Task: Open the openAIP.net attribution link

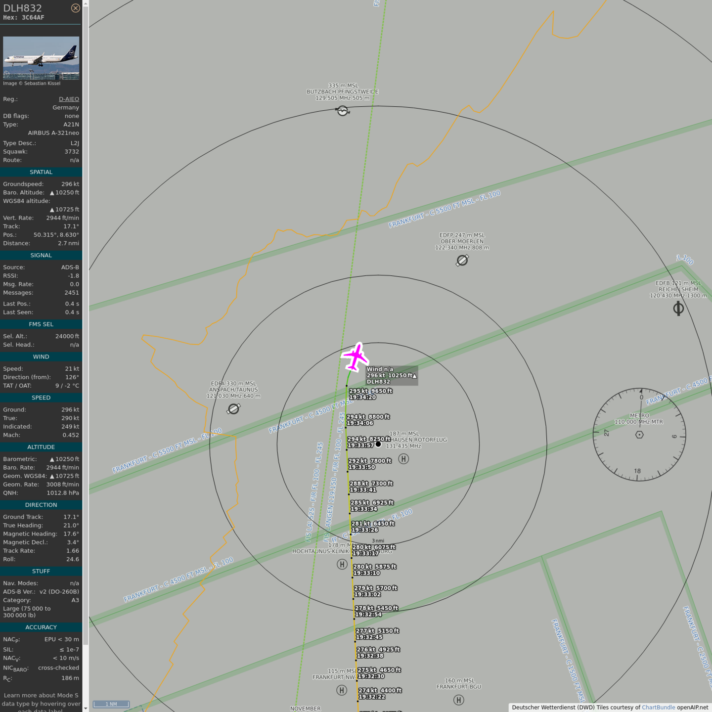Action: coord(692,708)
